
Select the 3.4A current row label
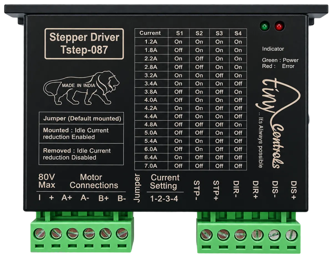click(151, 84)
